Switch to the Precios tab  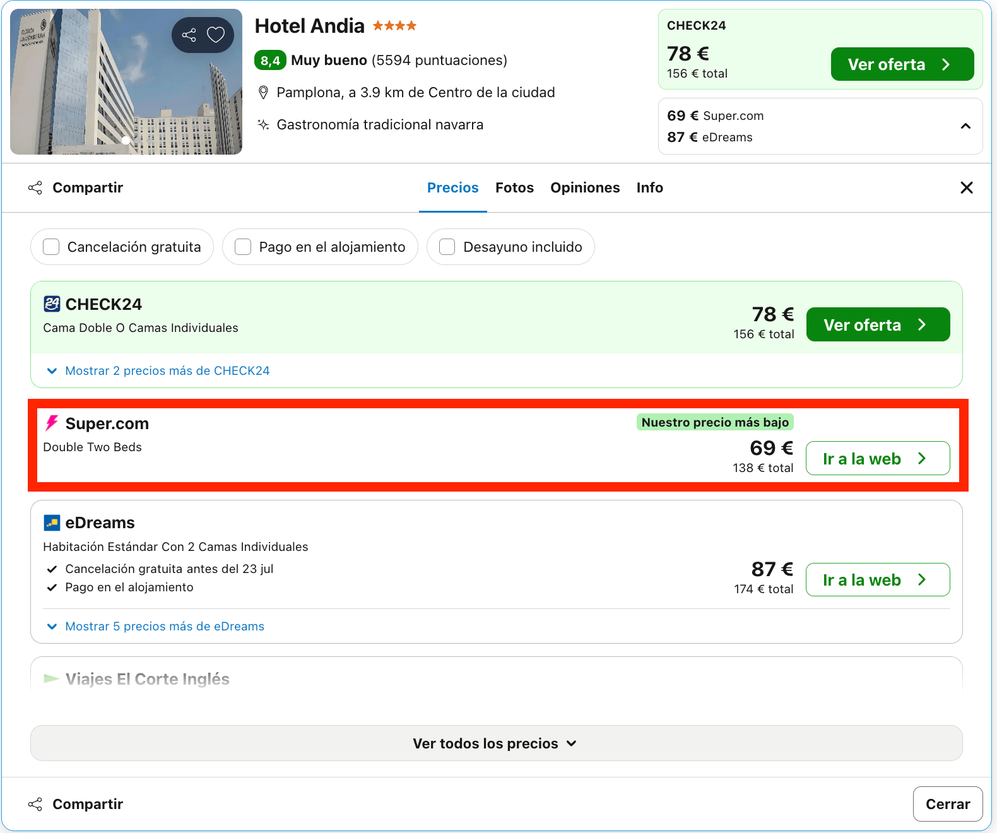pyautogui.click(x=453, y=187)
